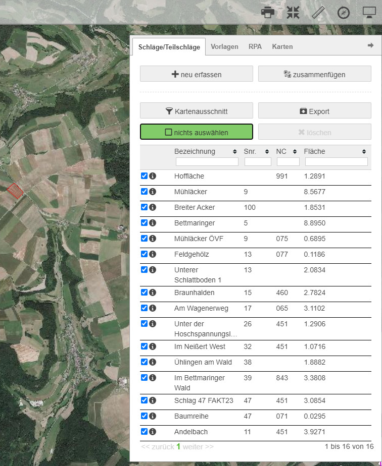Switch to the Schläge/Teilschläge tab
The image size is (382, 466).
tap(169, 47)
